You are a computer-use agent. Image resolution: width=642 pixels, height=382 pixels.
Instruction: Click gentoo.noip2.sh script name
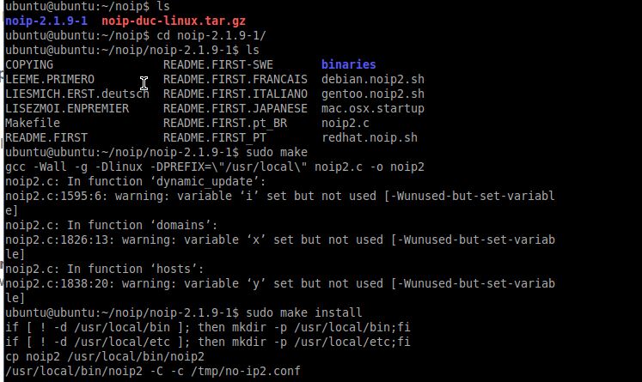click(x=373, y=94)
